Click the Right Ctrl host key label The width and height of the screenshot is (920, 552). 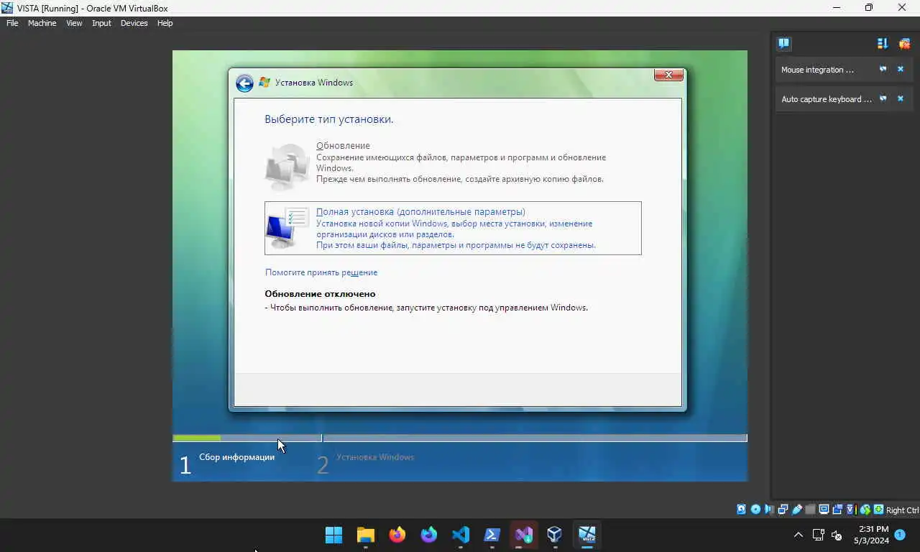point(902,510)
